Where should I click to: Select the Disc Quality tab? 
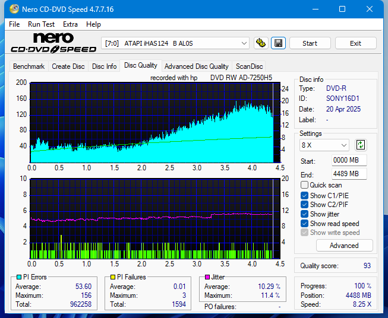pyautogui.click(x=141, y=65)
